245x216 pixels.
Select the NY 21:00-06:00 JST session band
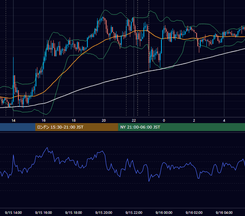tap(181, 127)
